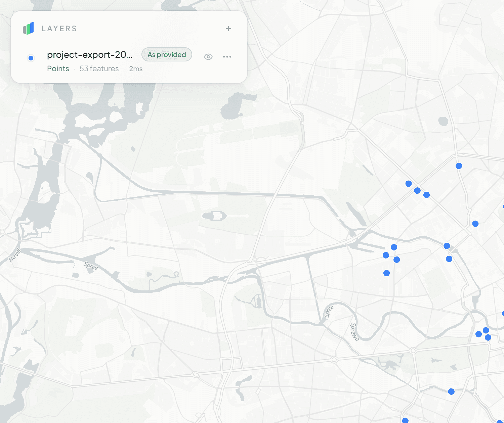The width and height of the screenshot is (504, 423).
Task: Click the Layers panel logo icon
Action: click(28, 29)
